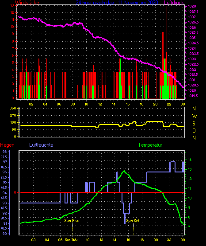
Task: Click the Windstärke legend label
Action: pyautogui.click(x=27, y=3)
